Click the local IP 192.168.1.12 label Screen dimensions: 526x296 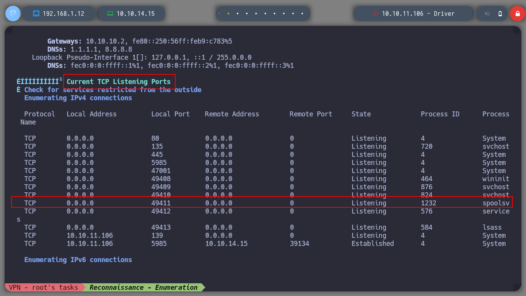[64, 13]
